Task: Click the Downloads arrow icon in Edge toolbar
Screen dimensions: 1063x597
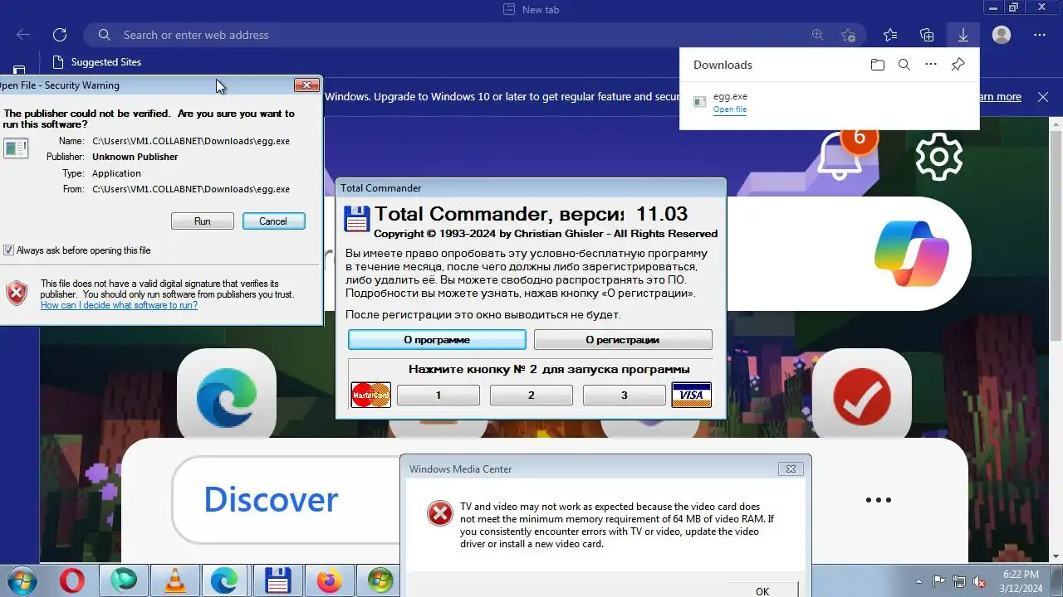Action: coord(963,35)
